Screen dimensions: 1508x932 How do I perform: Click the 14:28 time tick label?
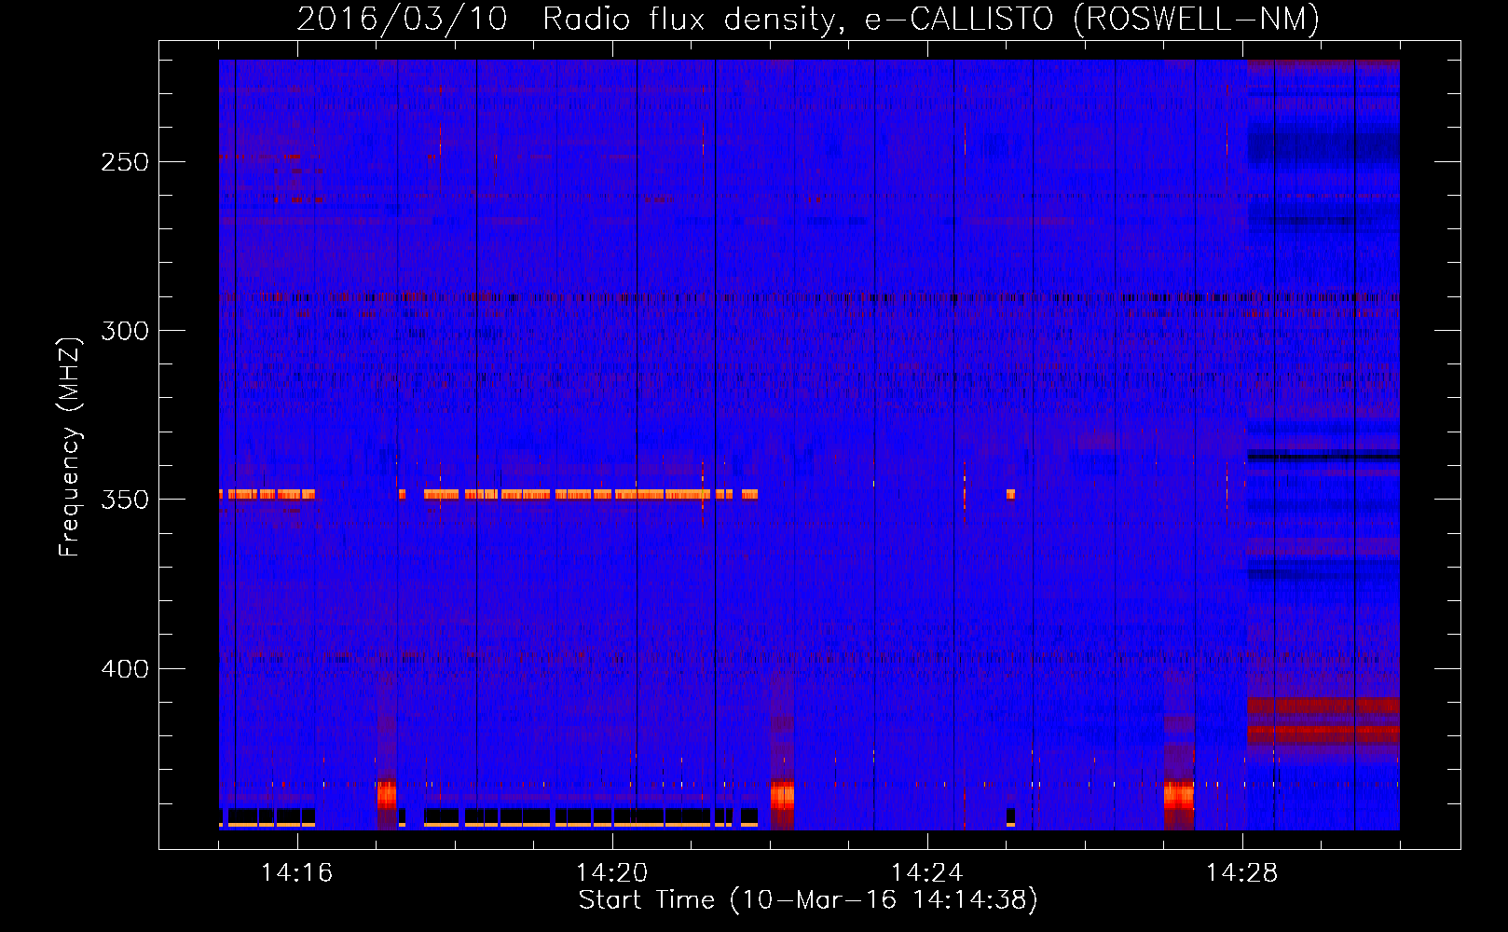1241,873
